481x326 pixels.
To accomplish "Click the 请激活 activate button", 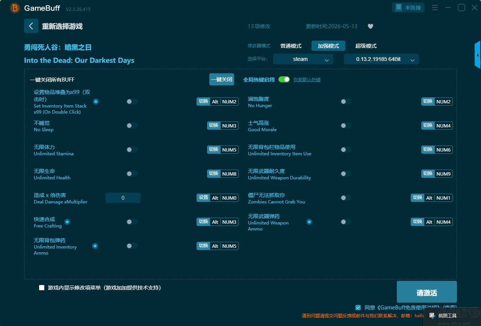I will (x=427, y=292).
